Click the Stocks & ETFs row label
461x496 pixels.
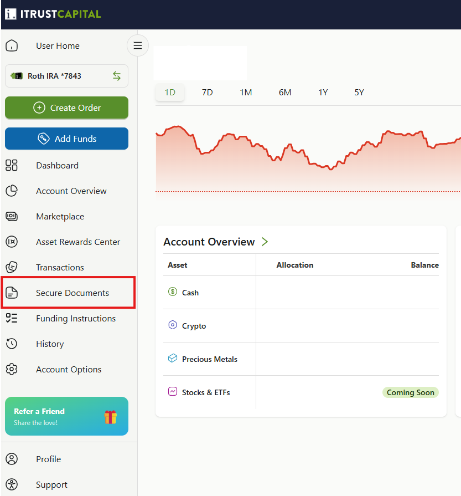click(206, 392)
